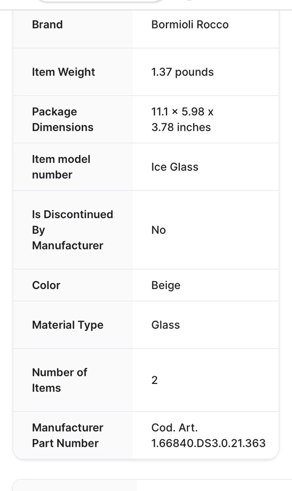Select the number of items value 2
The height and width of the screenshot is (491, 292).
click(154, 380)
